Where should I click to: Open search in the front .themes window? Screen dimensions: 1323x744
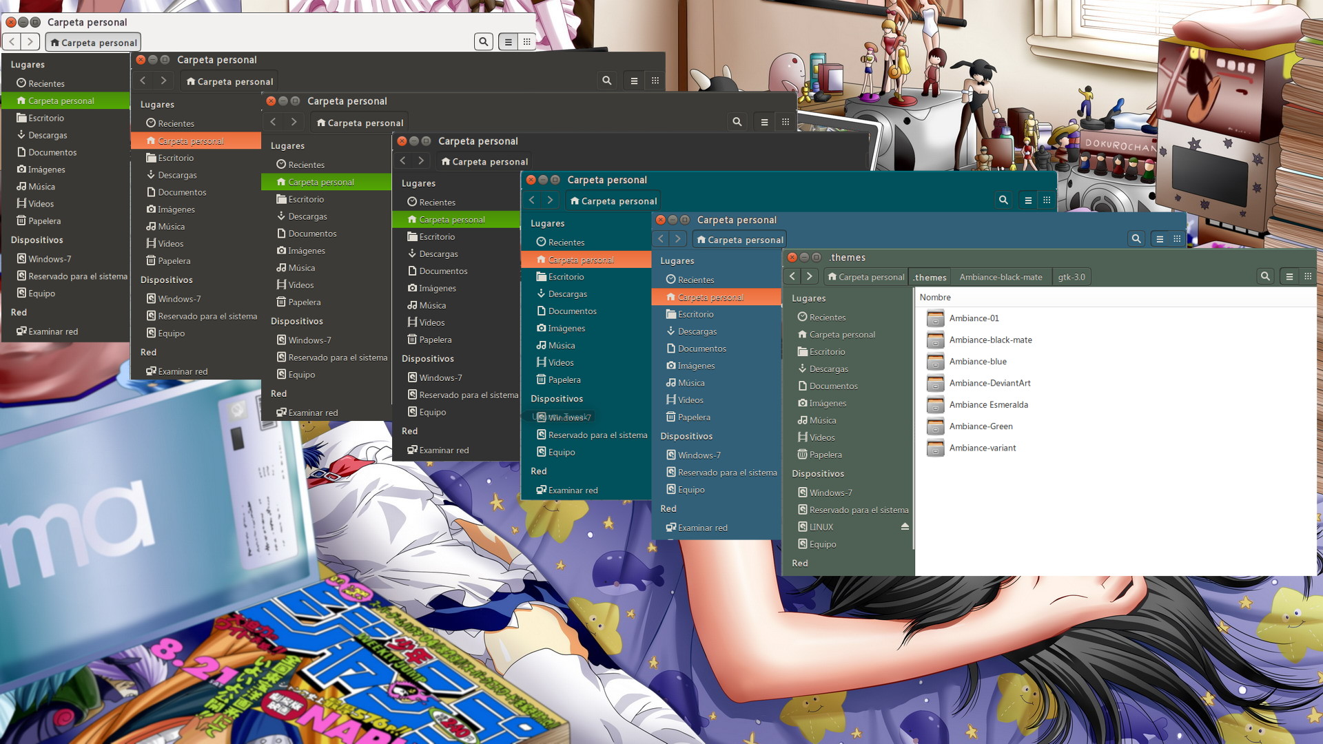[x=1265, y=276]
